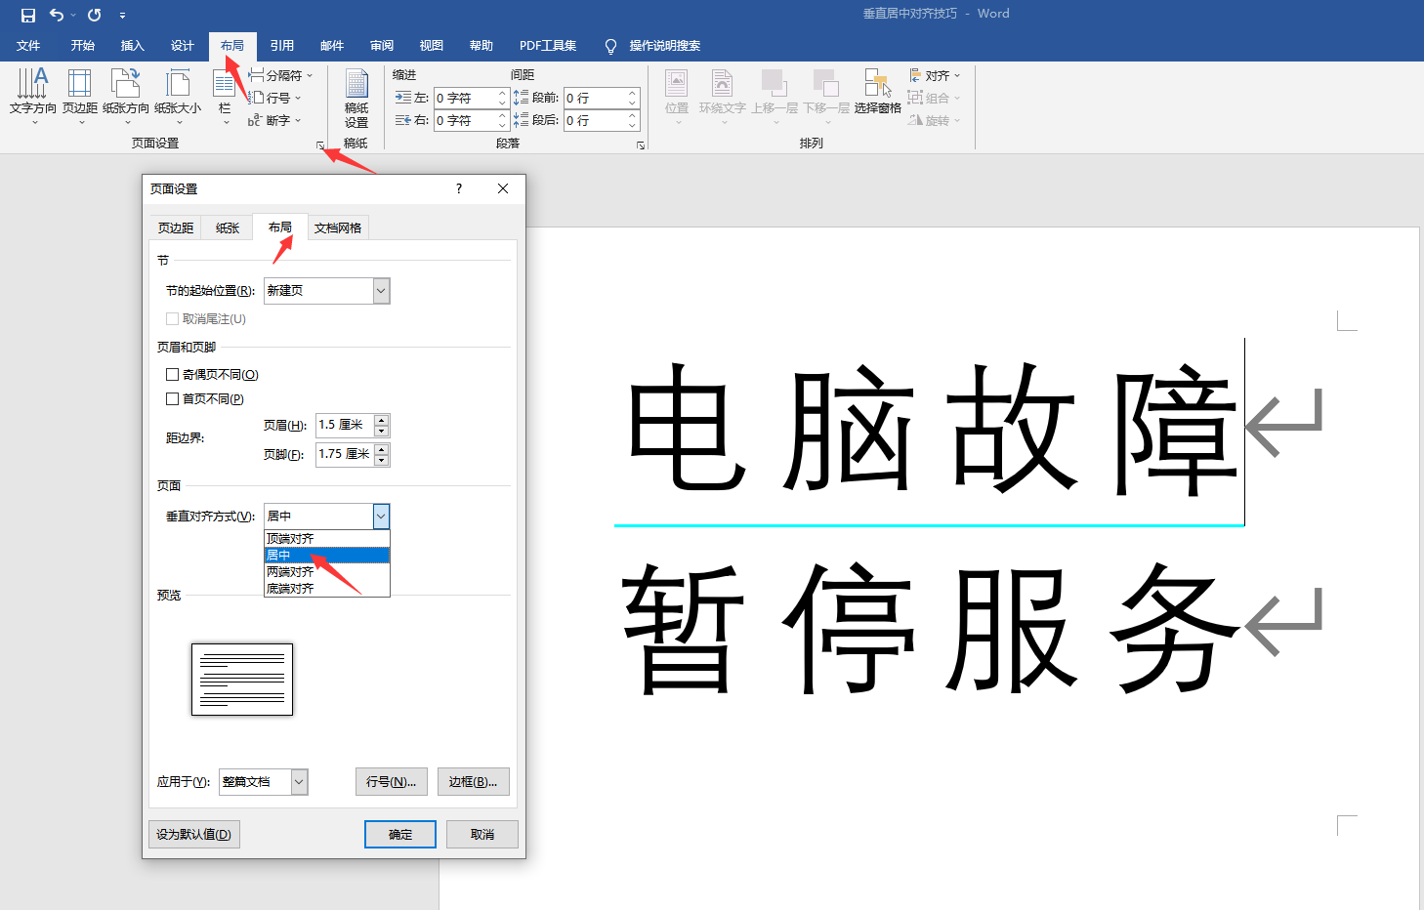This screenshot has width=1424, height=910.
Task: Click the dialog help question mark
Action: tap(459, 189)
